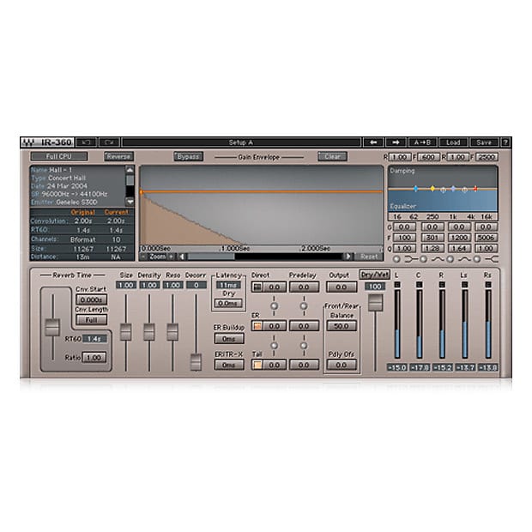
Task: Click the Dry/Wet fader handle
Action: click(x=375, y=303)
